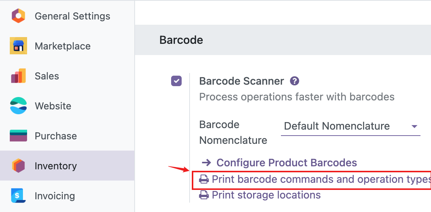Image resolution: width=431 pixels, height=212 pixels.
Task: Open the General Settings menu item
Action: tap(72, 16)
